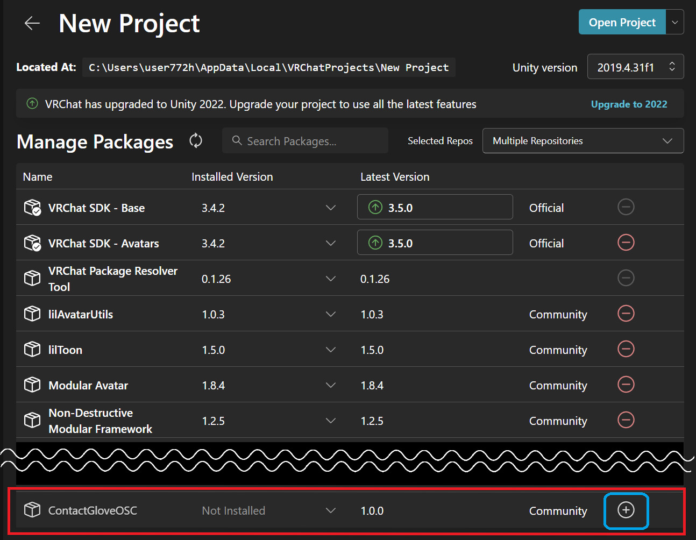Click the Non-Destructive Modular Framework box icon
Image resolution: width=696 pixels, height=540 pixels.
(x=32, y=420)
